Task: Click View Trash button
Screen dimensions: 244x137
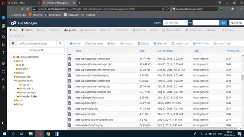Action: pos(201,43)
